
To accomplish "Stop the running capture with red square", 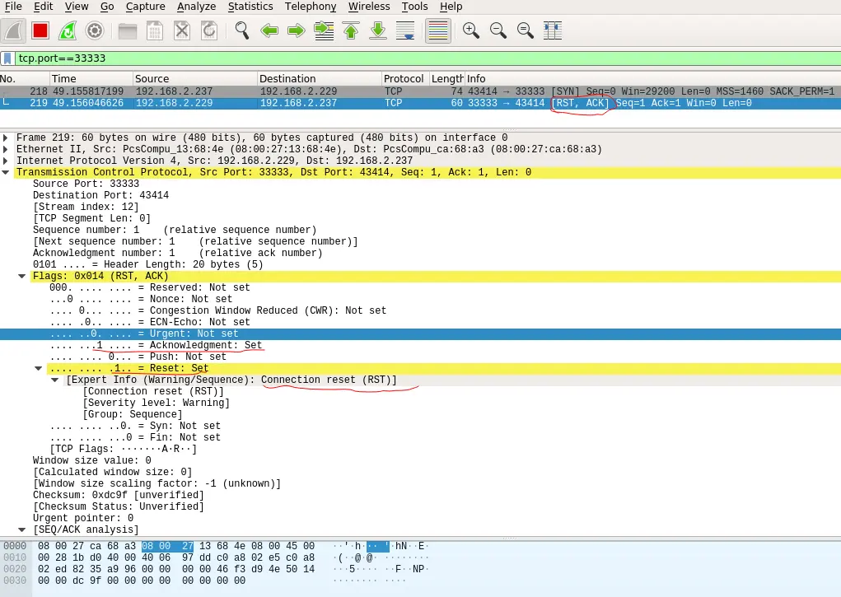I will pos(40,30).
